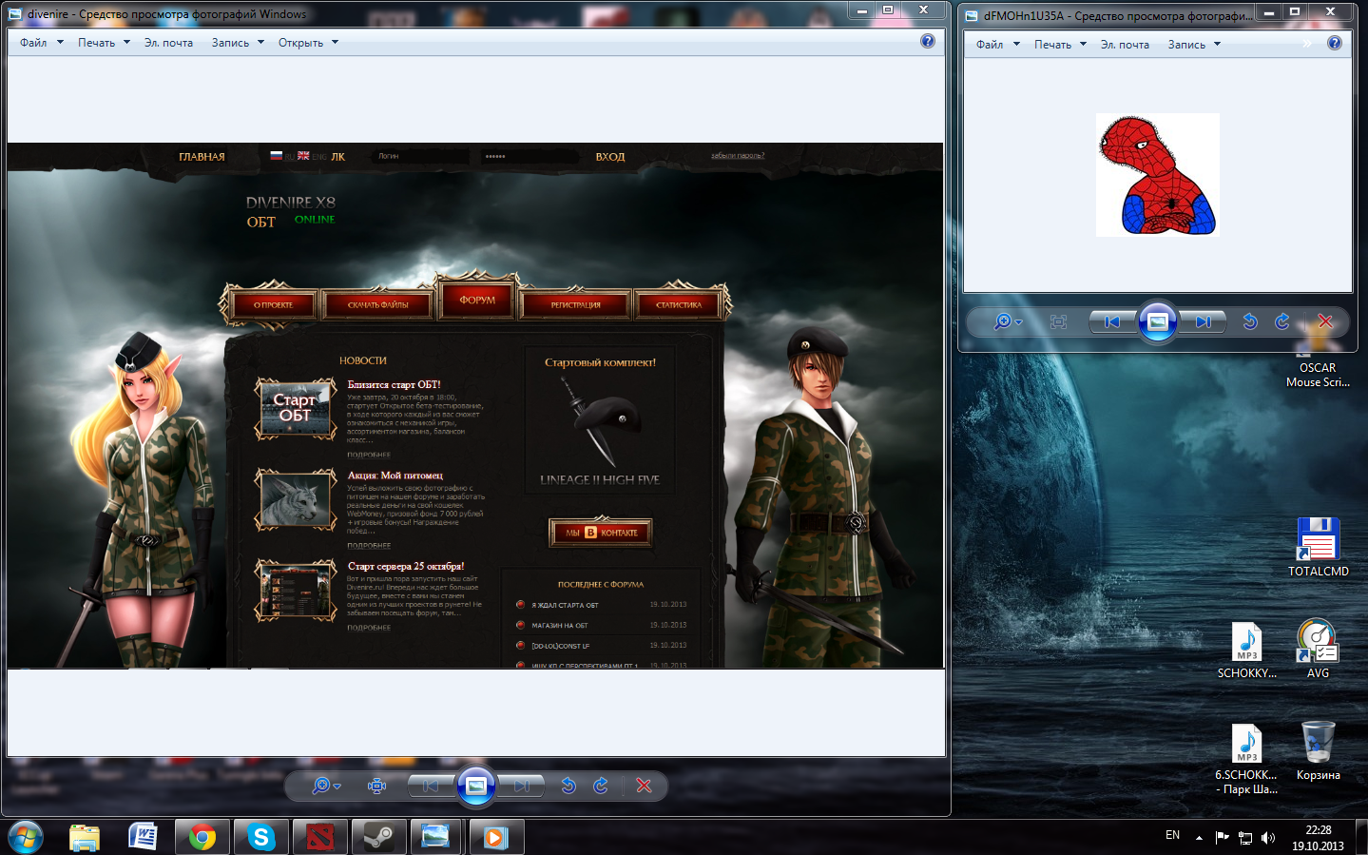Image resolution: width=1368 pixels, height=855 pixels.
Task: Show hidden system tray icons
Action: (x=1199, y=838)
